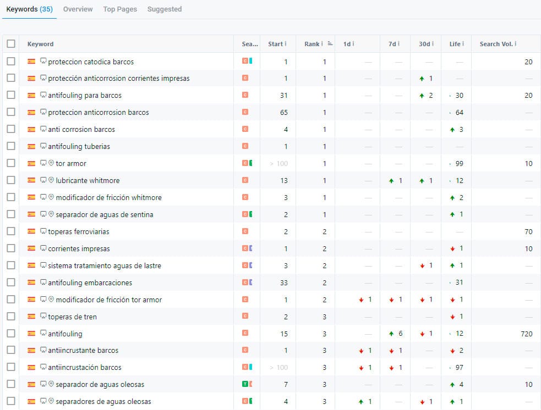Click search volume 720 for antifouling
The height and width of the screenshot is (410, 541).
(x=527, y=334)
